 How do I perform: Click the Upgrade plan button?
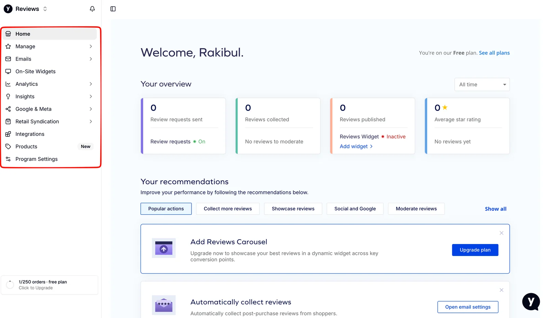tap(475, 250)
